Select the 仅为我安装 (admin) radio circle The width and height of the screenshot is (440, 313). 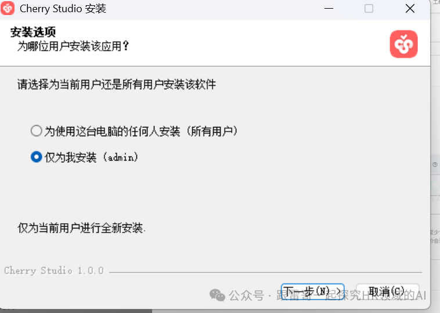(x=37, y=156)
